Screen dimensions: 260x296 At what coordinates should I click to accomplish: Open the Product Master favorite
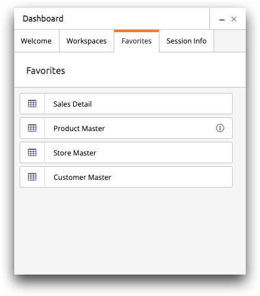(x=126, y=128)
